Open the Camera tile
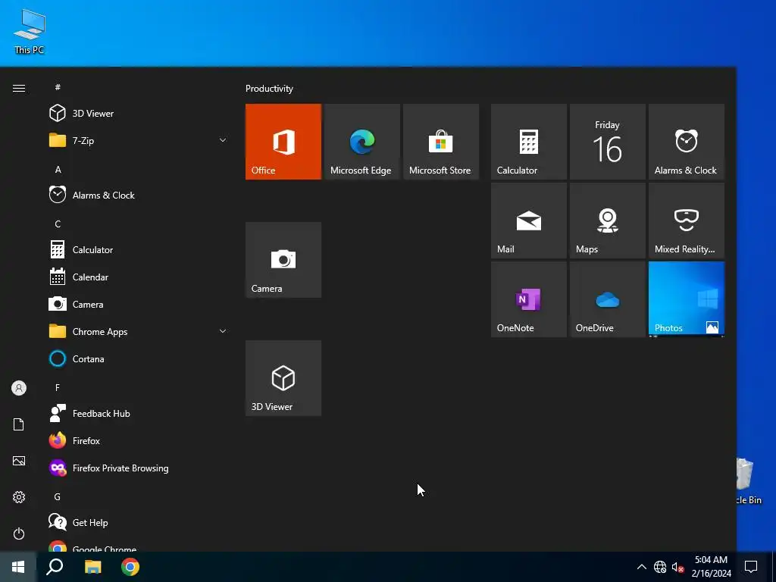The height and width of the screenshot is (582, 776). (x=283, y=260)
